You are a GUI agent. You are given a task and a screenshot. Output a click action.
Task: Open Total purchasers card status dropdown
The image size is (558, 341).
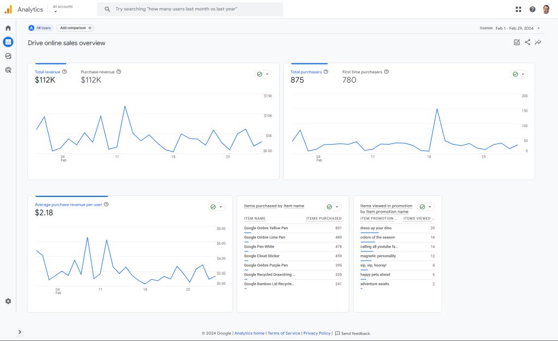click(519, 74)
